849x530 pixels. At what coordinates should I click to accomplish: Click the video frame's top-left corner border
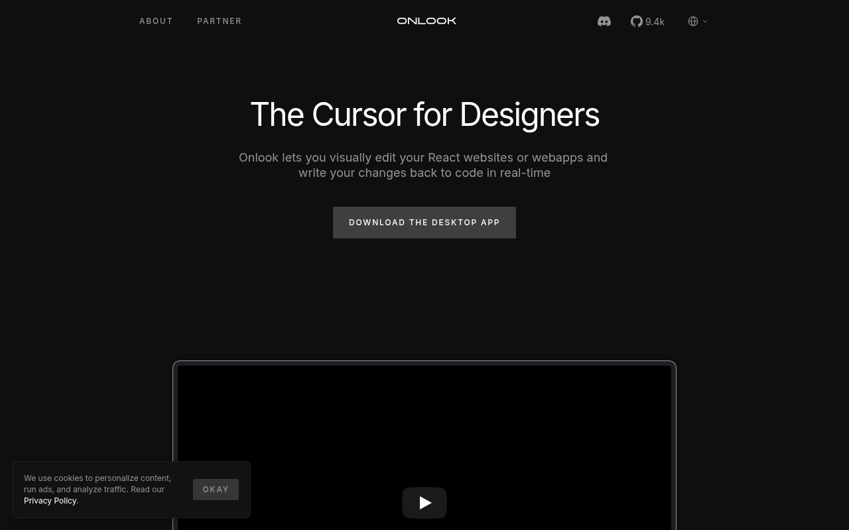(x=176, y=364)
